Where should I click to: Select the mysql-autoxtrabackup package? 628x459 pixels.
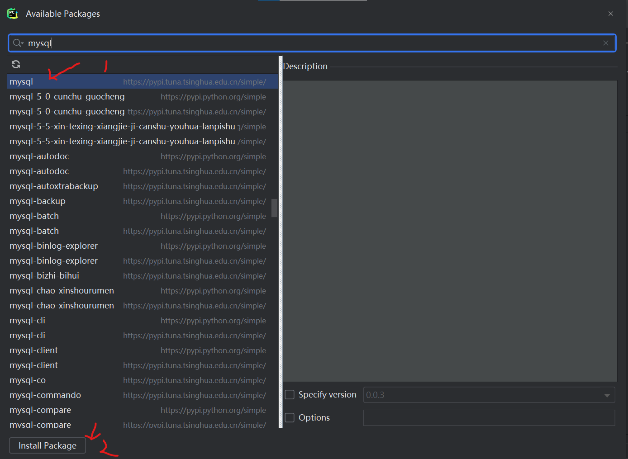tap(143, 186)
